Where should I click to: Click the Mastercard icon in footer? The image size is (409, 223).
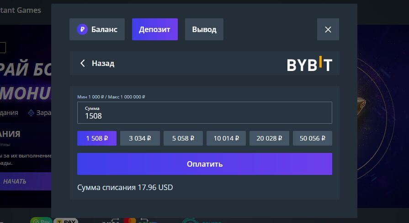(x=130, y=221)
